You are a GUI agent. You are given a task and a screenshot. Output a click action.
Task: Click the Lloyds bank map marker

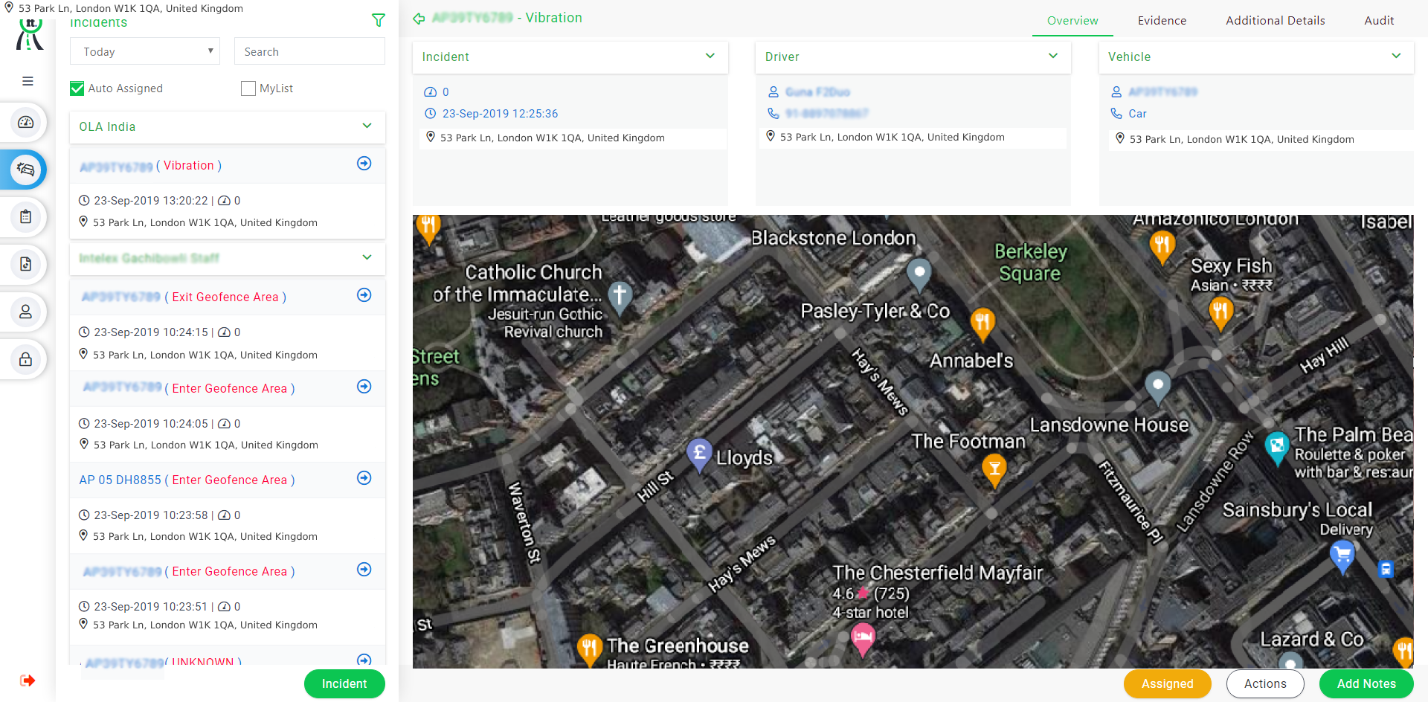pos(699,454)
